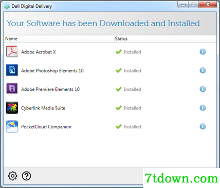Select the Cyberlink Media Suite name text
This screenshot has height=188, width=220.
[x=43, y=108]
